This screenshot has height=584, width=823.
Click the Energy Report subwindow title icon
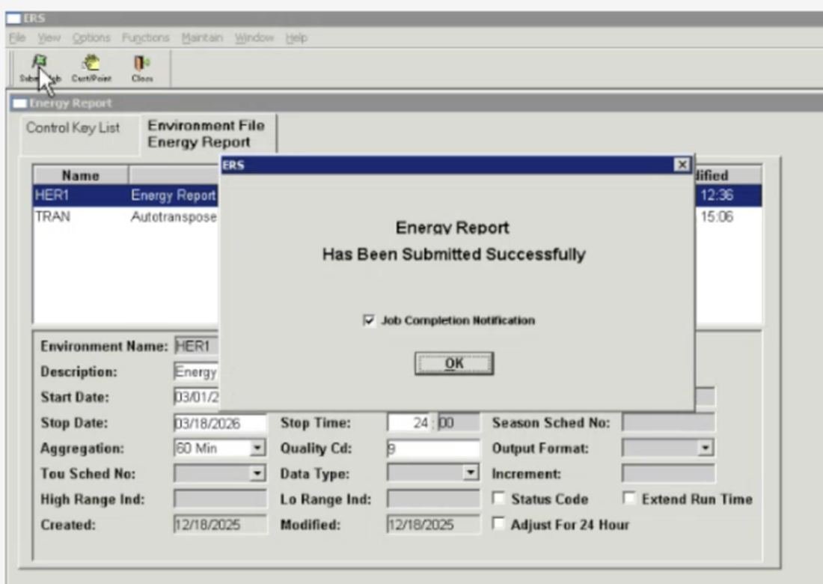tap(19, 103)
